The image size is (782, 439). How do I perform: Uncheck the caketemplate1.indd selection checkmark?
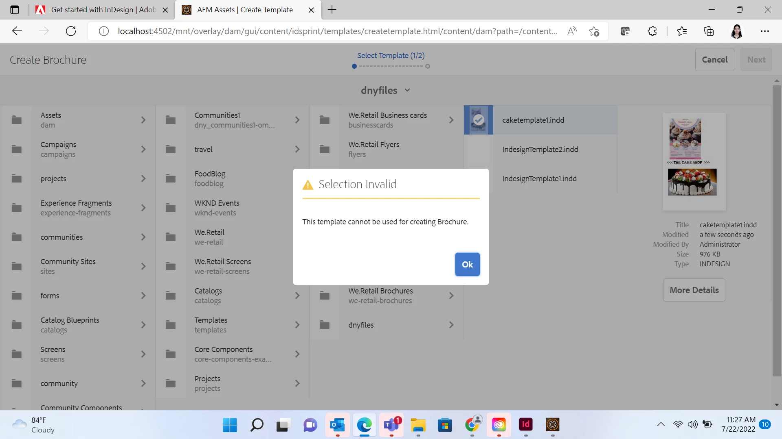pos(479,120)
